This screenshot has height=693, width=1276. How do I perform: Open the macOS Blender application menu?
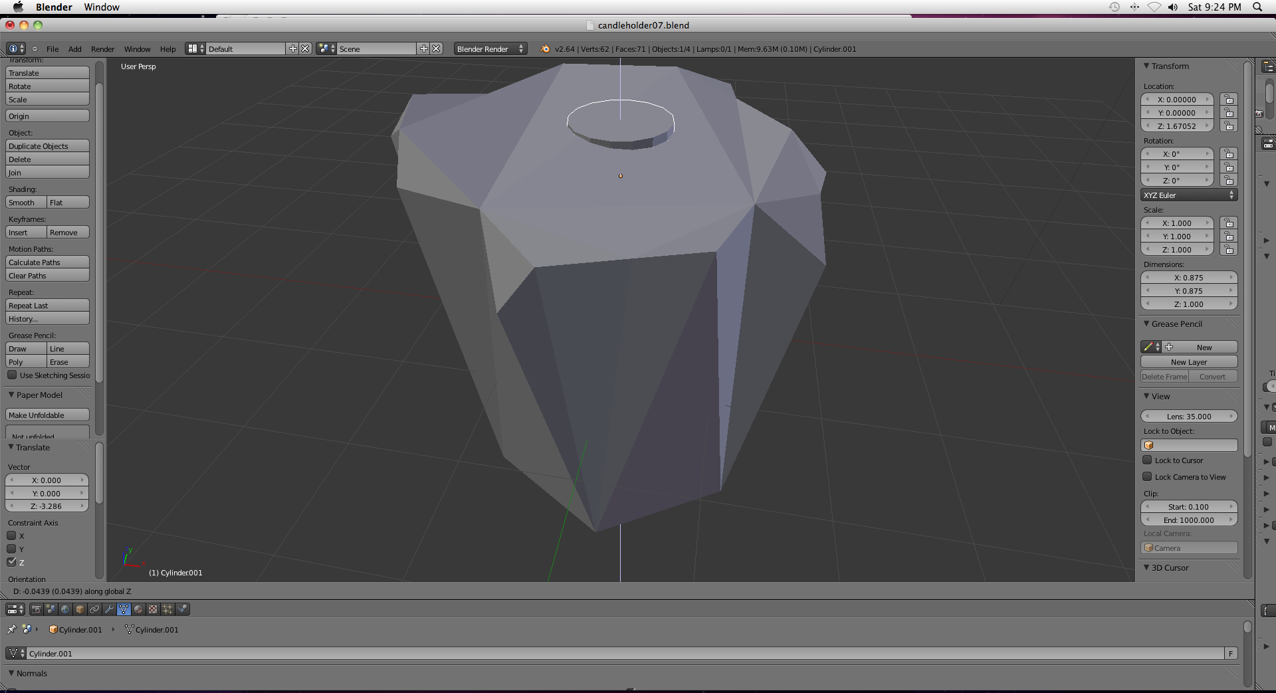54,7
